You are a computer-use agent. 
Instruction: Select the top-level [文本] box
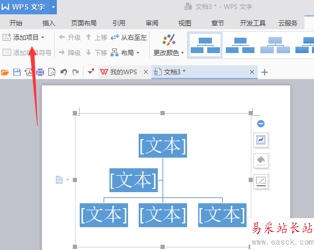[x=163, y=145]
